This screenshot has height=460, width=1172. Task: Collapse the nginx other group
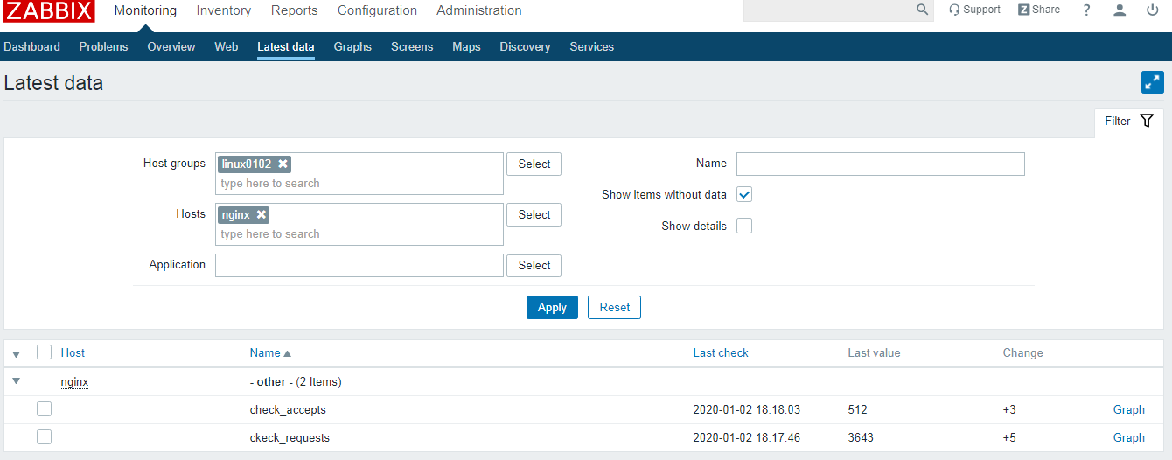click(16, 382)
